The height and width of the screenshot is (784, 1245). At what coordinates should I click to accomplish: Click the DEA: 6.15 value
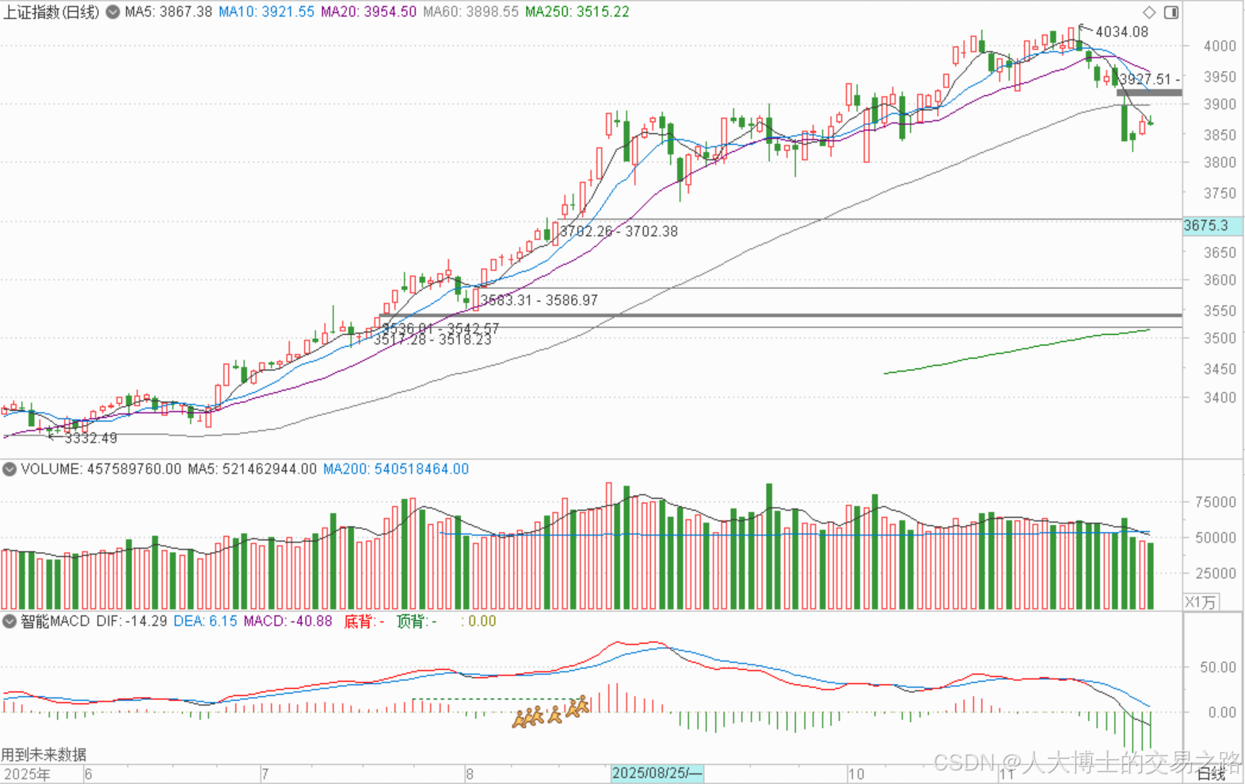pos(205,622)
